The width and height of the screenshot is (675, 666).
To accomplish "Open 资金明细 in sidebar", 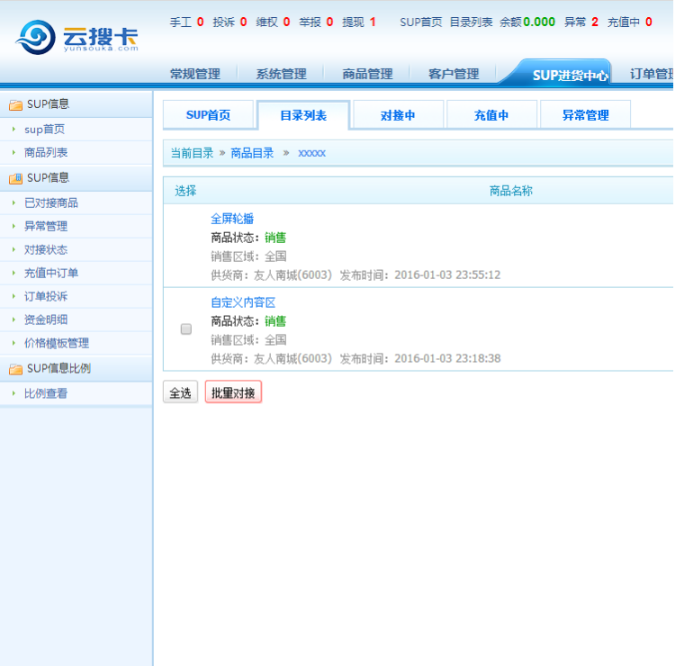I will (x=46, y=319).
